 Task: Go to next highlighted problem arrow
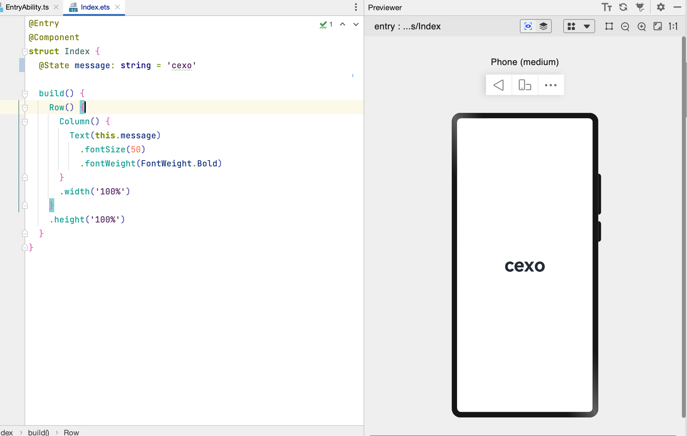tap(356, 24)
